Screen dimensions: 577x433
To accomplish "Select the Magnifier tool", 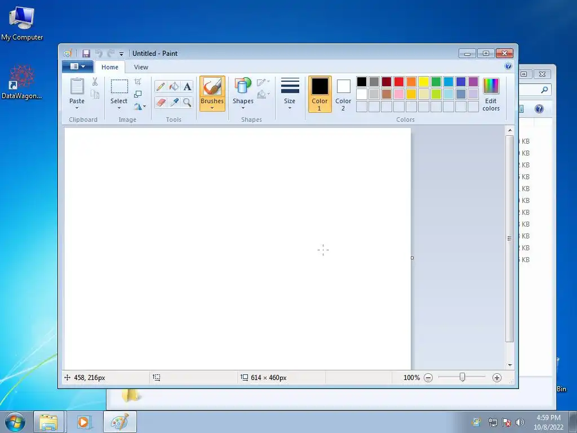I will click(187, 103).
